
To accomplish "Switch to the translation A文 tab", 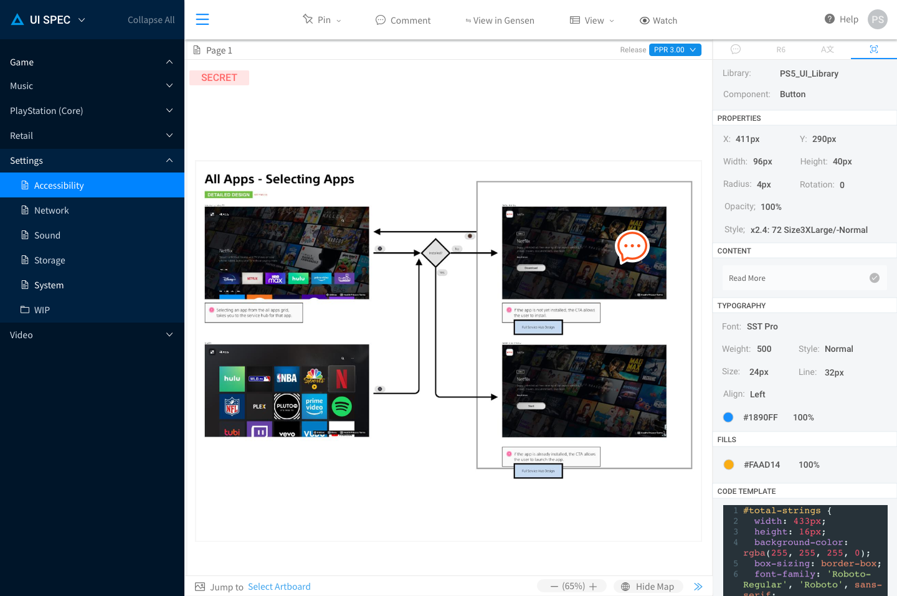I will coord(827,49).
